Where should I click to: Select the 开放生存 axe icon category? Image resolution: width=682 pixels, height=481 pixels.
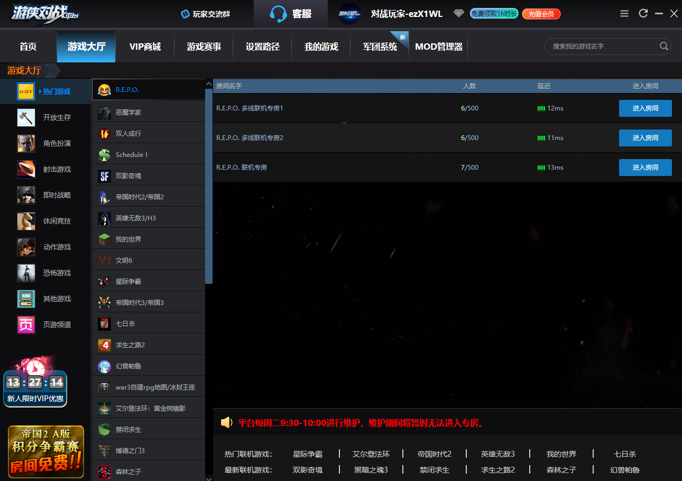(26, 117)
